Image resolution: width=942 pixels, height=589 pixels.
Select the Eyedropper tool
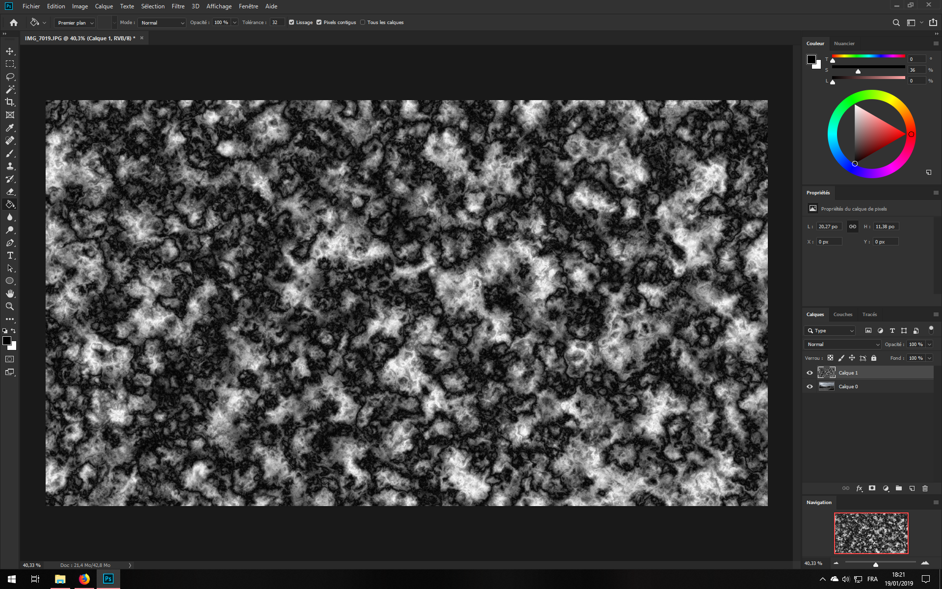tap(10, 128)
